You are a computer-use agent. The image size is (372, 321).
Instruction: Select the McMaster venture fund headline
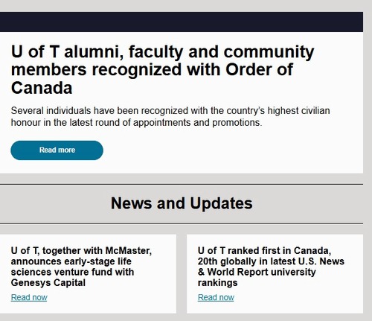(x=81, y=267)
